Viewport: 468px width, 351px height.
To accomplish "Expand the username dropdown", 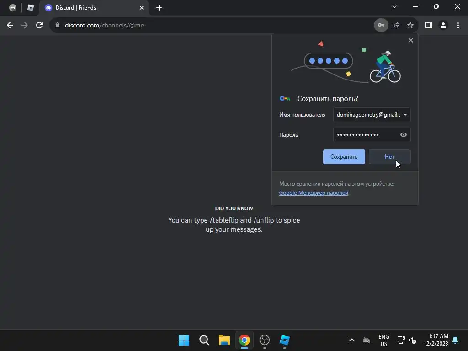I will coord(405,115).
